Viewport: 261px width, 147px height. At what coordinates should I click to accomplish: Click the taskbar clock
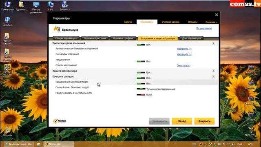(x=250, y=144)
